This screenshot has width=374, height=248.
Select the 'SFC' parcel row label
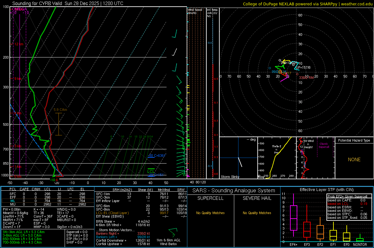13,194
